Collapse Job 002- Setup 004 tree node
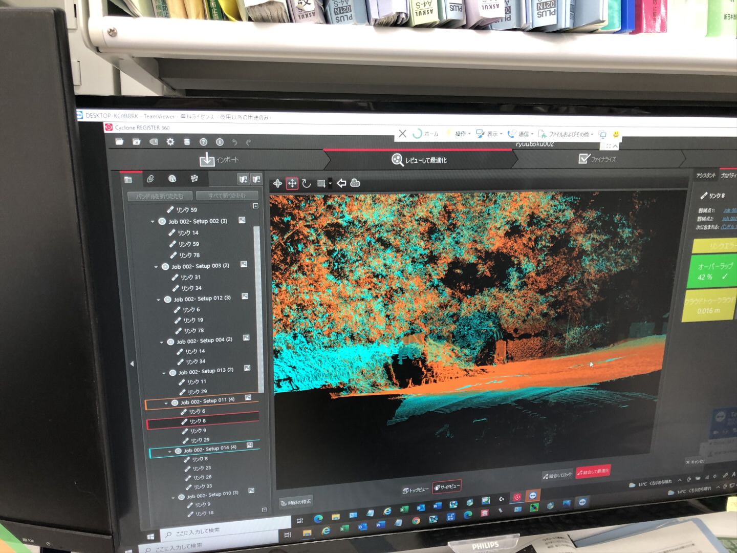This screenshot has width=737, height=553. pyautogui.click(x=162, y=342)
